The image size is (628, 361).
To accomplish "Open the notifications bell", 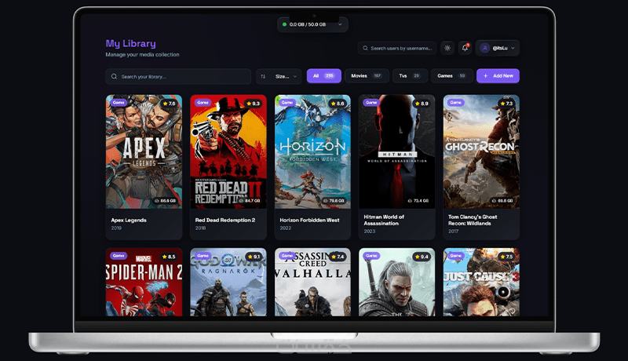I will pos(465,48).
